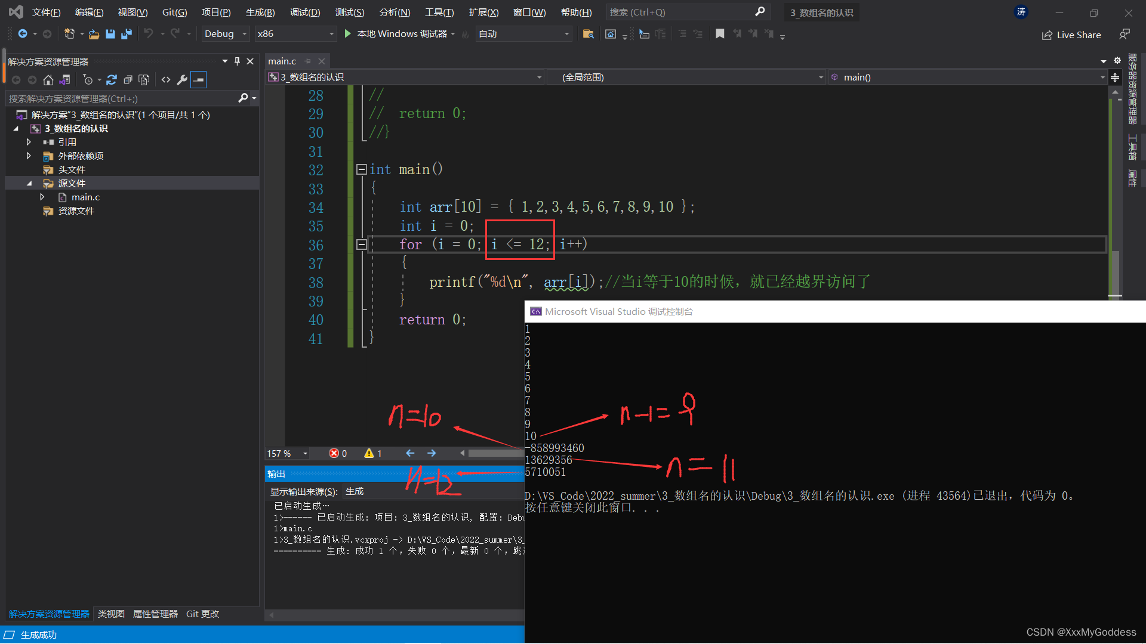The width and height of the screenshot is (1146, 644).
Task: Click the error count indicator icon
Action: click(334, 454)
